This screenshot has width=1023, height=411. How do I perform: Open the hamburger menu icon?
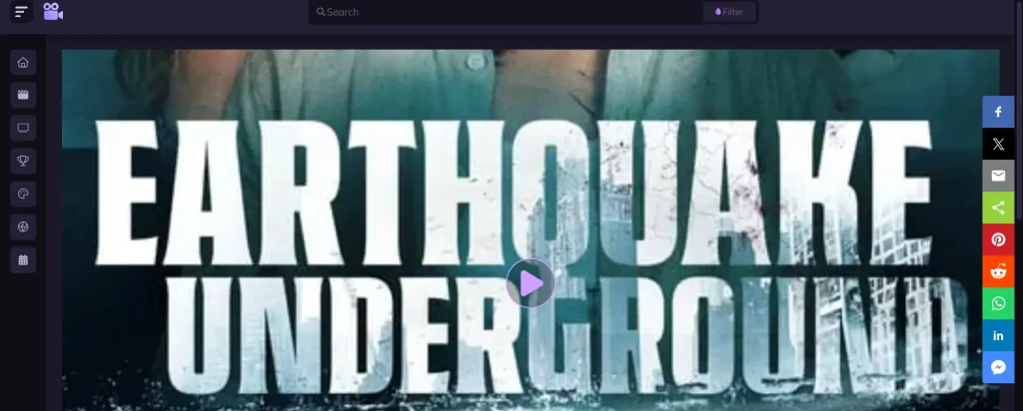point(22,12)
